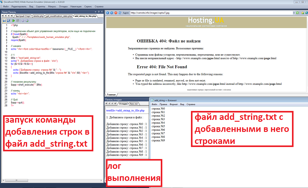Screen dimensions: 308x188
Task: Open the Сервис menu
Action: point(88,6)
